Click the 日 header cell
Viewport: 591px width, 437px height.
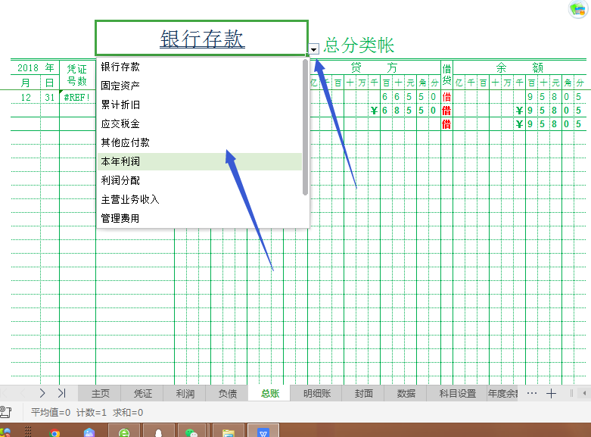[50, 83]
